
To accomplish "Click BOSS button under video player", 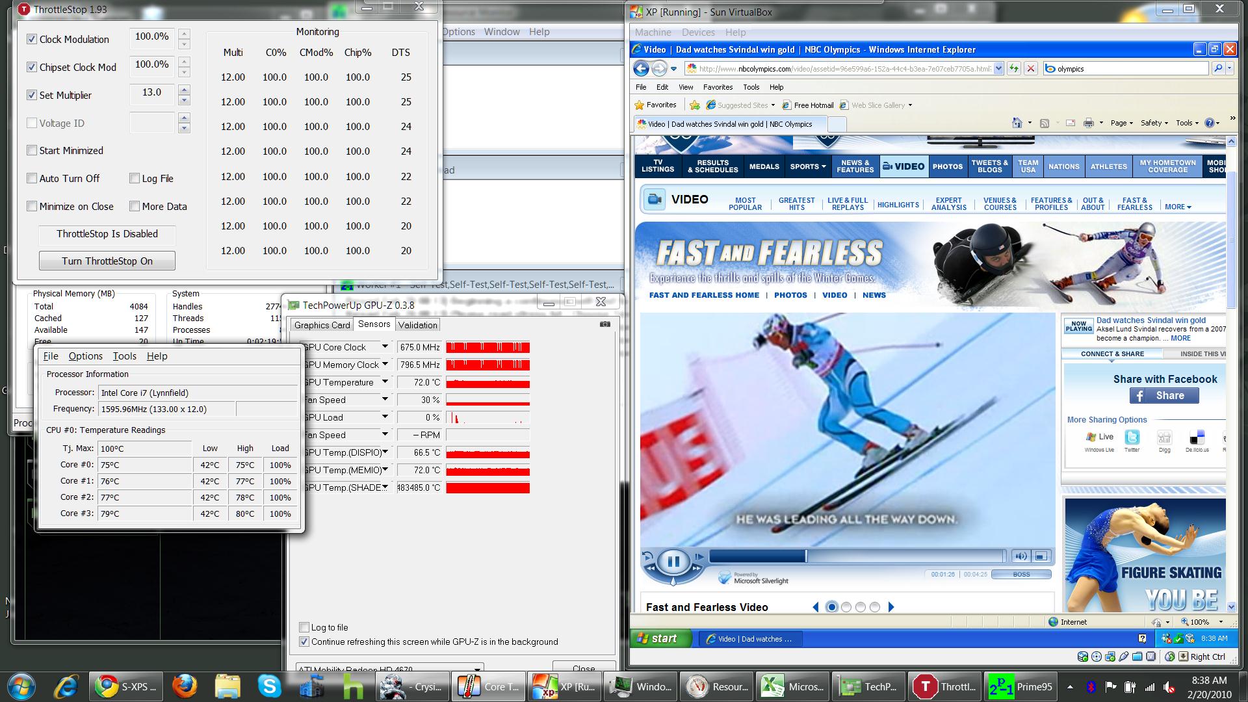I will [x=1021, y=574].
